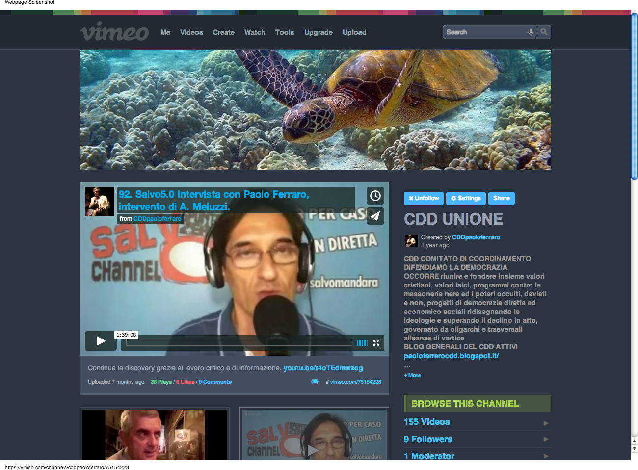This screenshot has height=470, width=638.
Task: Open the Tools menu
Action: click(x=285, y=32)
